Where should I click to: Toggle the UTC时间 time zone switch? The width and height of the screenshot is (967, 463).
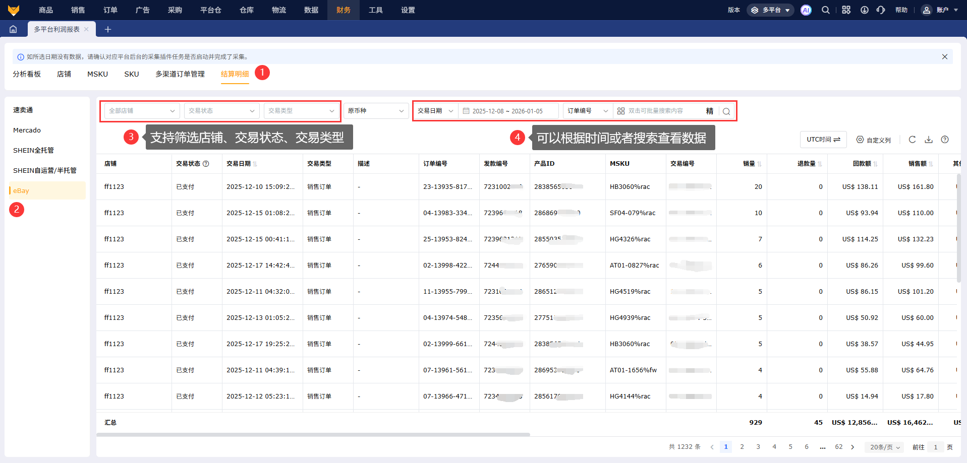(x=823, y=140)
